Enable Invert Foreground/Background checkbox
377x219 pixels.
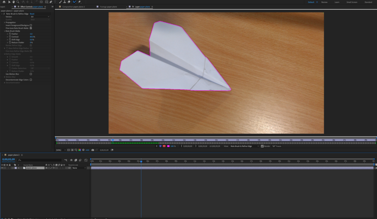31,25
